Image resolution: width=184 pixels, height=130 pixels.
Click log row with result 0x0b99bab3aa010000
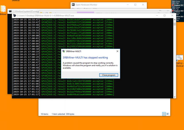click(63, 95)
